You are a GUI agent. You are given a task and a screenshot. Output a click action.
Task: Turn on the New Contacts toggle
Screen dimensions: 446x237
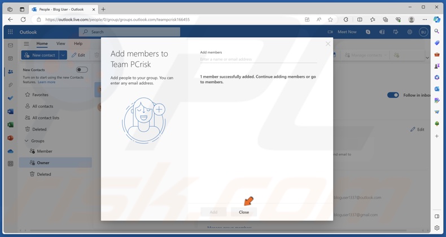coord(82,70)
